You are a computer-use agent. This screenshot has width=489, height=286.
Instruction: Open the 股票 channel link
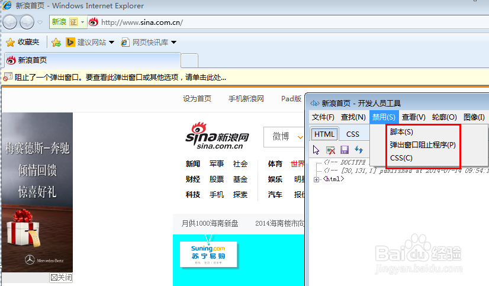pos(217,179)
